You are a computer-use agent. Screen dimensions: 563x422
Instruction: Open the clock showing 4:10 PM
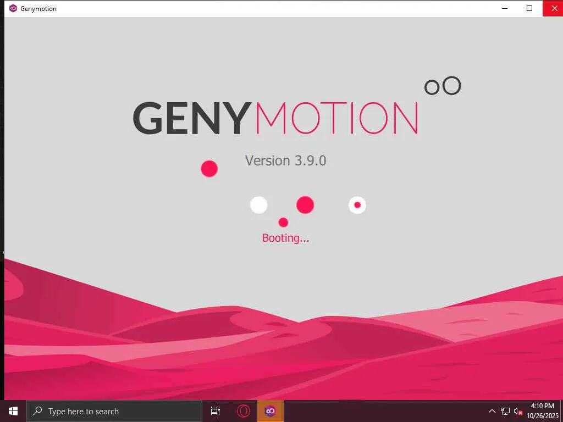(x=543, y=411)
